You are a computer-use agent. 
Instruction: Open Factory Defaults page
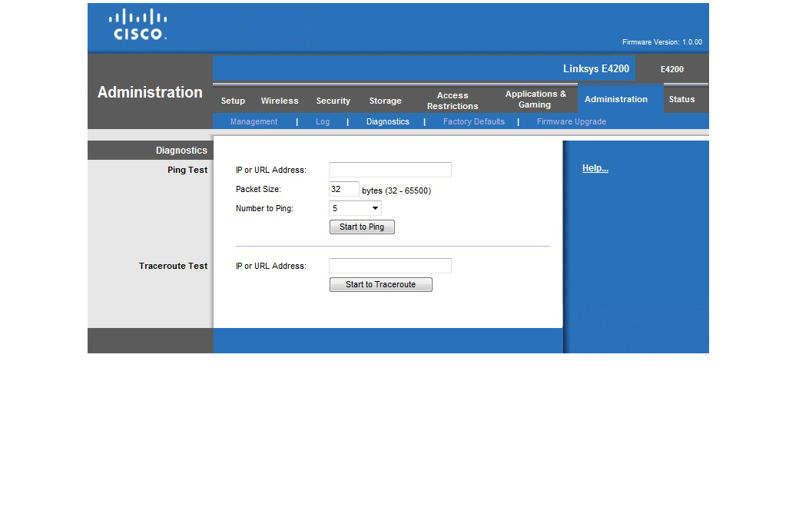(473, 121)
